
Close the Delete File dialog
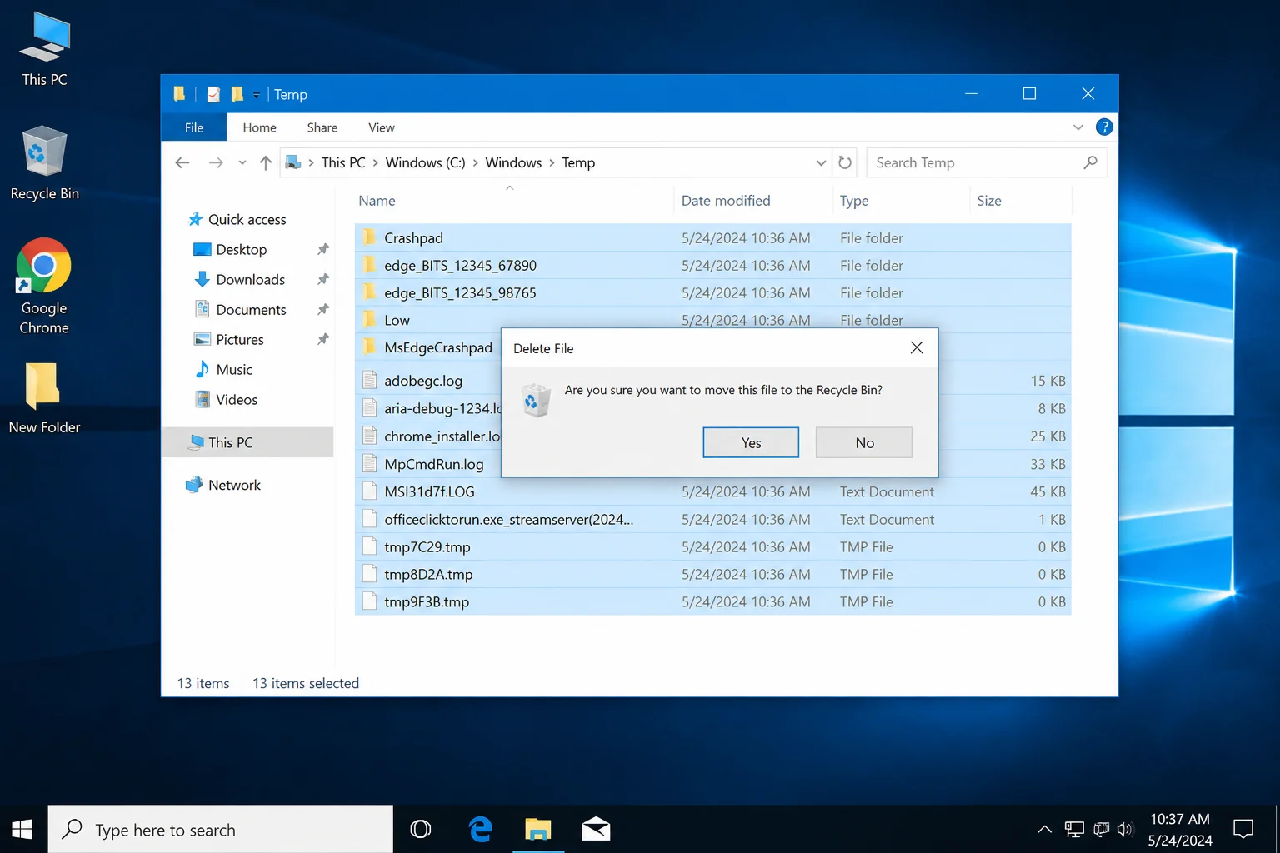(x=917, y=347)
